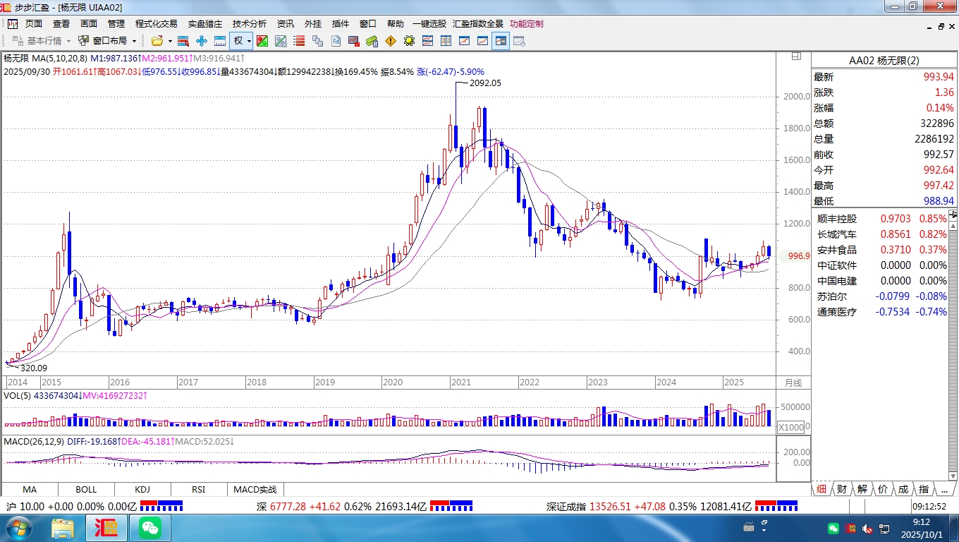Click the X1000 volume scale box
The height and width of the screenshot is (542, 959).
tap(790, 427)
